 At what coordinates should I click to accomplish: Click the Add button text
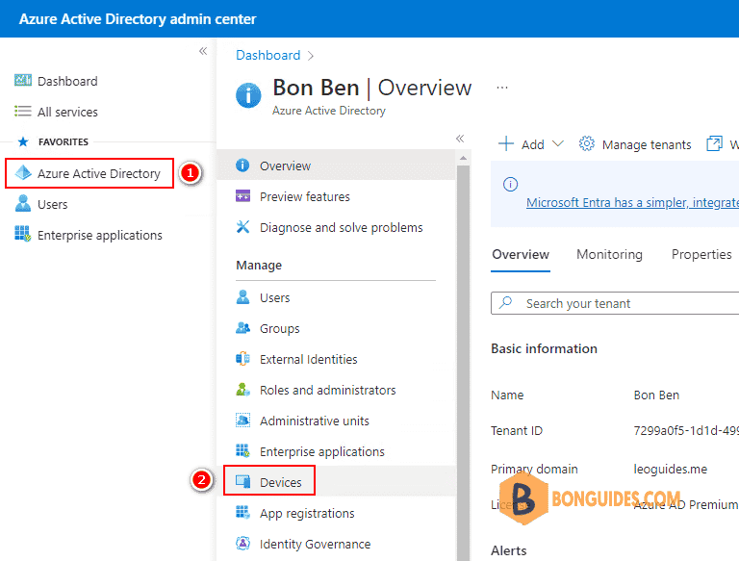(x=532, y=144)
